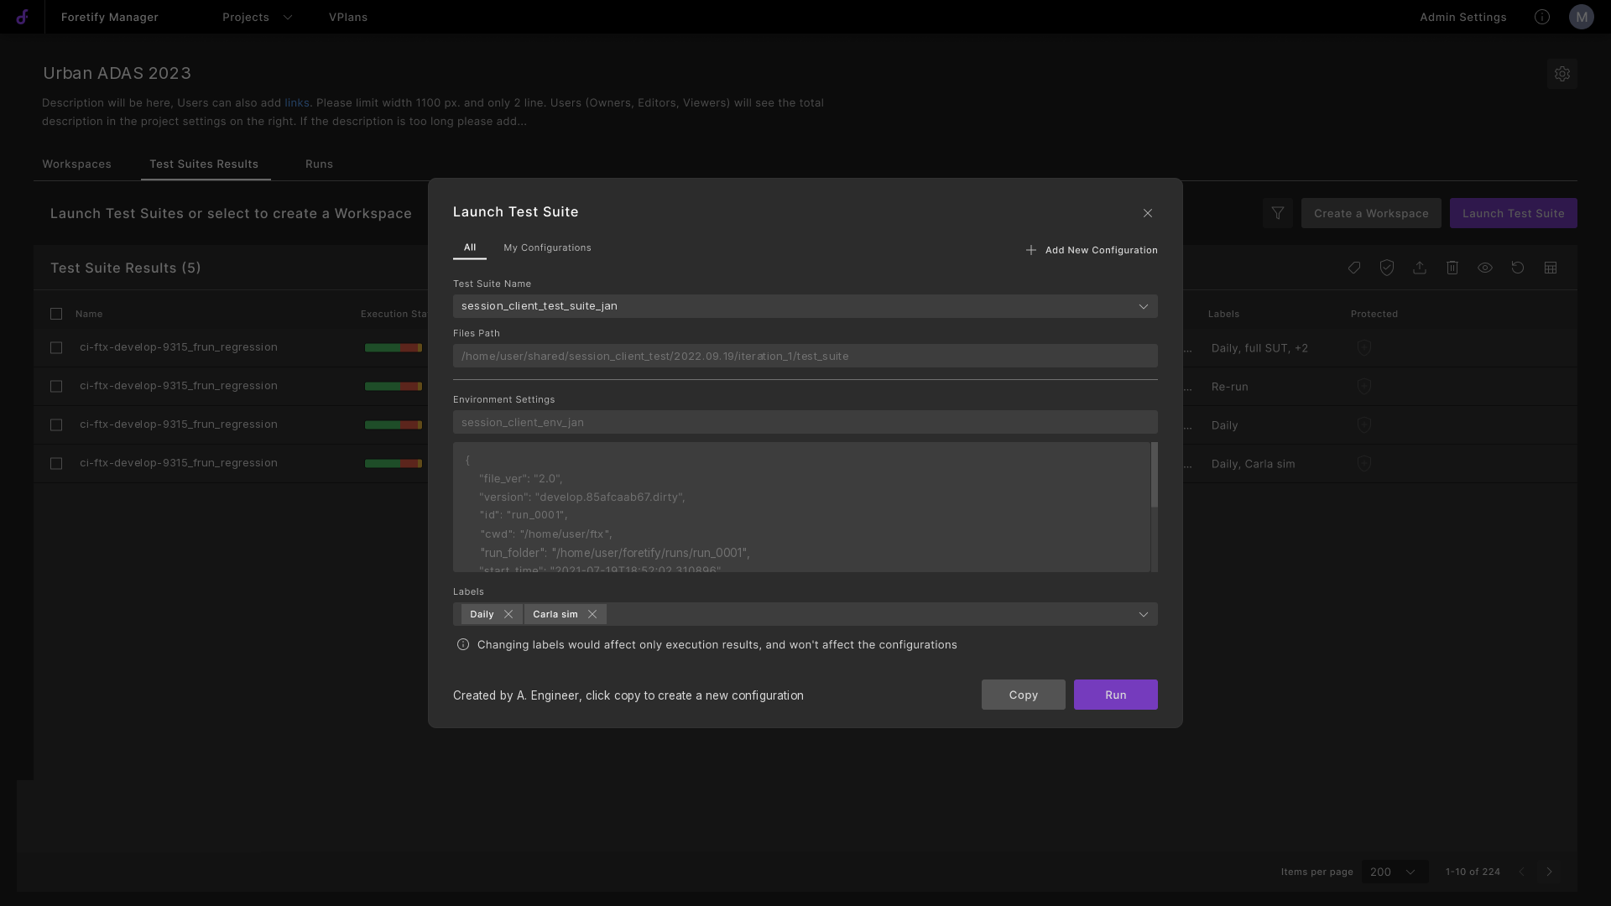The height and width of the screenshot is (906, 1611).
Task: Click the filter funnel icon
Action: click(1278, 213)
